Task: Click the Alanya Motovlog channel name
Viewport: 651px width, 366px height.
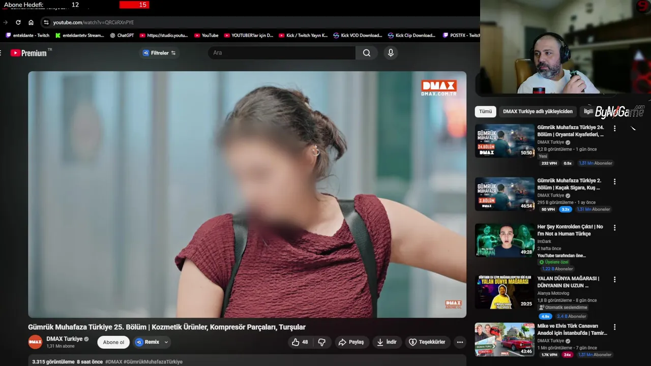Action: coord(553,293)
